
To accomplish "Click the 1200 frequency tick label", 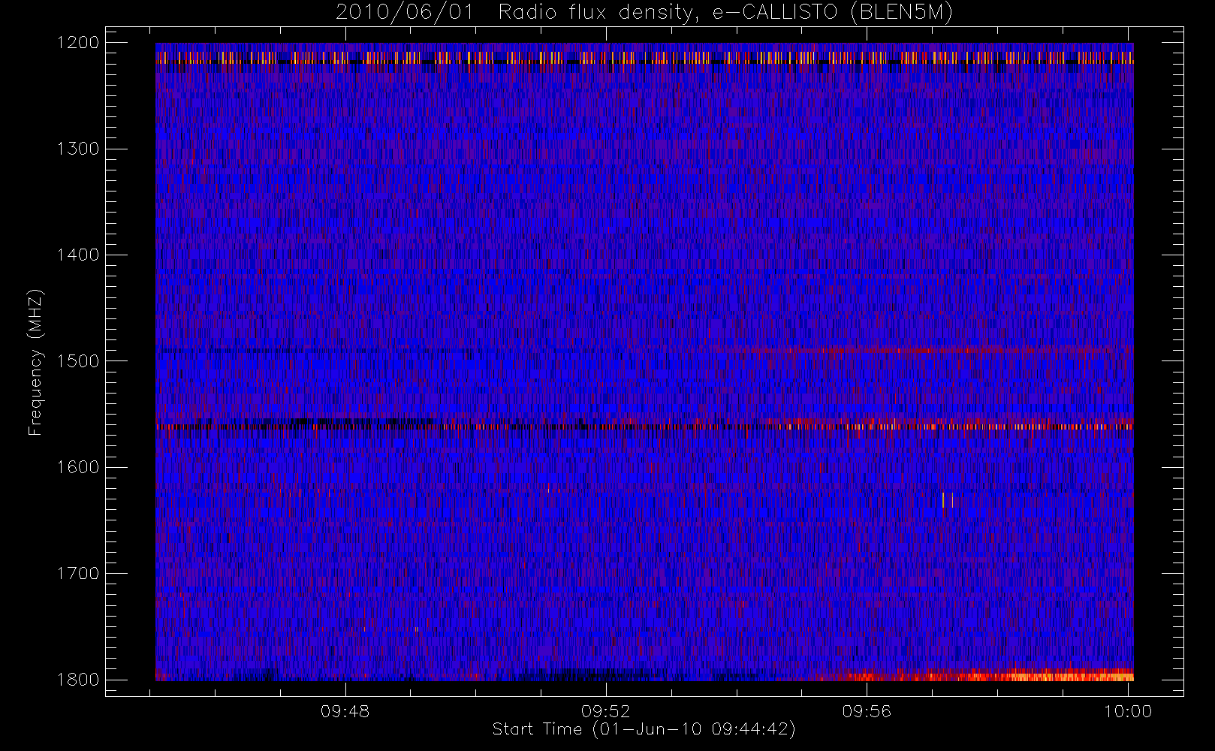I will pos(78,43).
